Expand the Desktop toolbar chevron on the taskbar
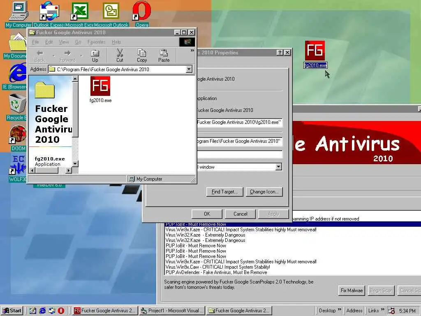This screenshot has width=421, height=316. [x=339, y=309]
